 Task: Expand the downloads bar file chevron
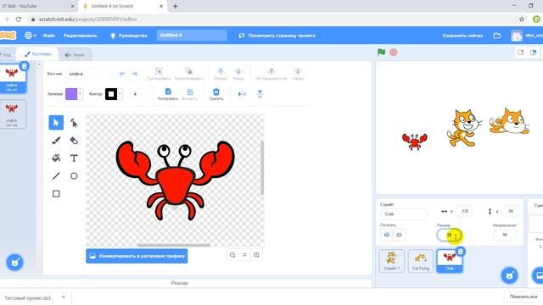pos(64,297)
